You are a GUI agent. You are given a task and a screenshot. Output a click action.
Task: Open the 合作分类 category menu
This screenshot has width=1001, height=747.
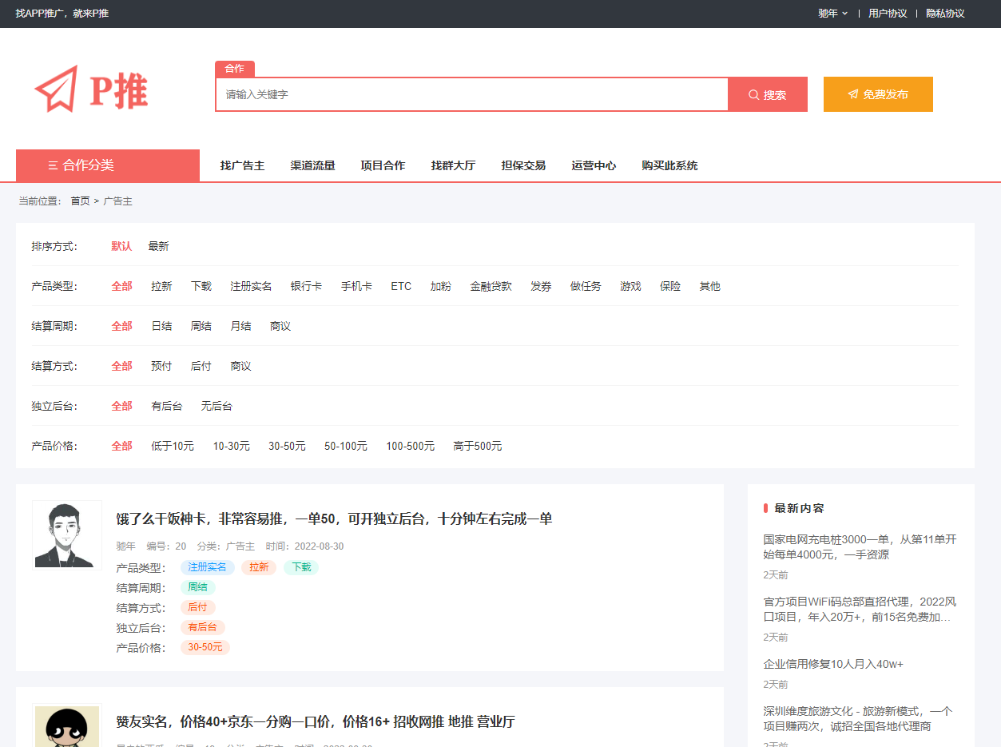tap(108, 165)
